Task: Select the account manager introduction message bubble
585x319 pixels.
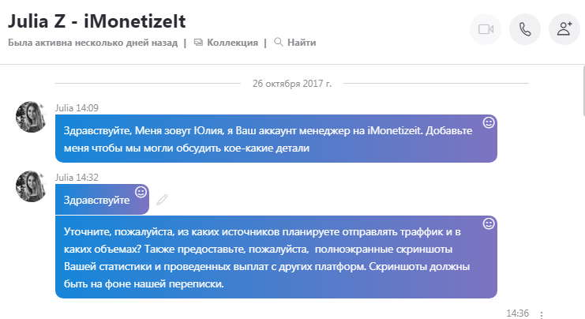Action: (x=268, y=137)
